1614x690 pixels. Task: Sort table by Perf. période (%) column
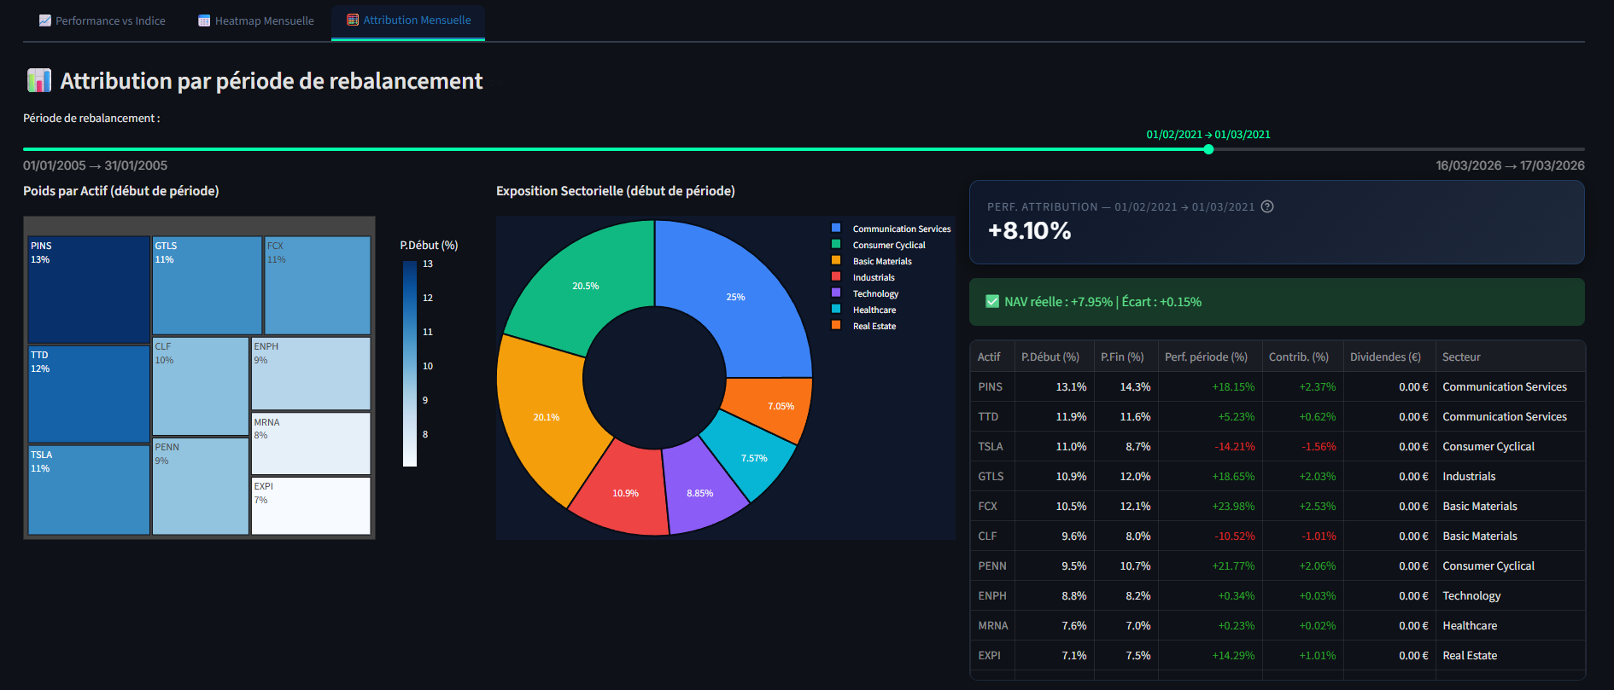tap(1205, 357)
